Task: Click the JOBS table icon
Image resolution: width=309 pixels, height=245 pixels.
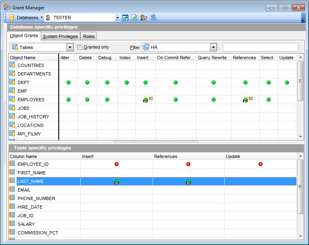Action: (x=12, y=108)
